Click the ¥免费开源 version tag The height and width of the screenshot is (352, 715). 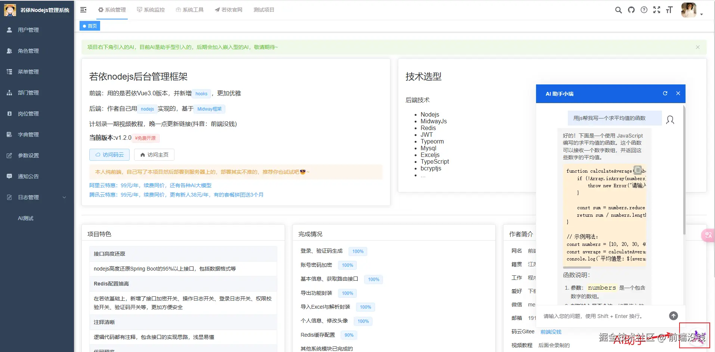pos(145,138)
